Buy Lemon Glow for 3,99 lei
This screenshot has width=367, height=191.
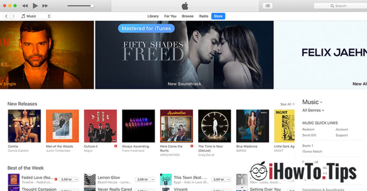142,180
